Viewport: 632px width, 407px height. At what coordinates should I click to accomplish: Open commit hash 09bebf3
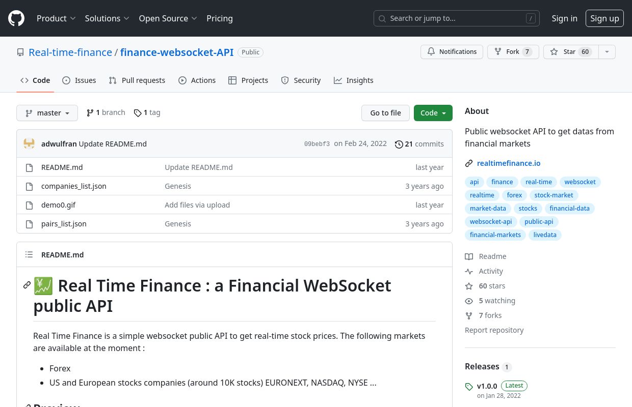click(x=317, y=144)
